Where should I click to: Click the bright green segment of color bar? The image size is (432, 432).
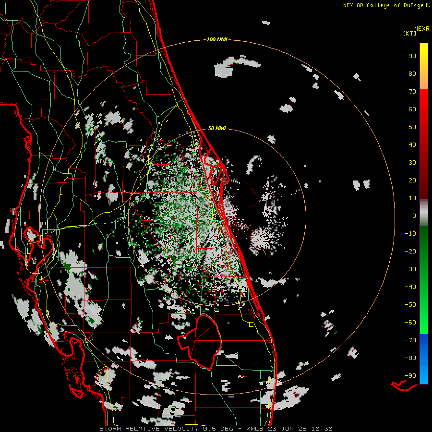click(x=424, y=280)
